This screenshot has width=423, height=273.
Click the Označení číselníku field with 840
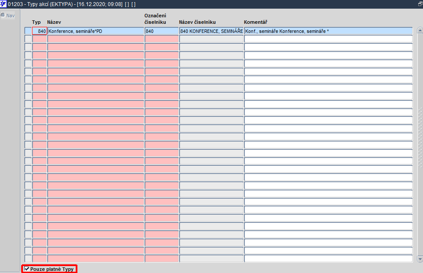162,31
